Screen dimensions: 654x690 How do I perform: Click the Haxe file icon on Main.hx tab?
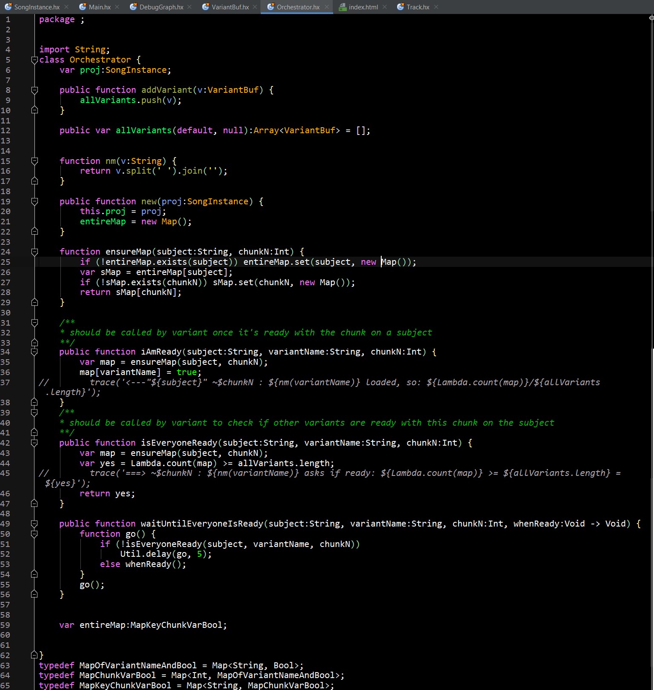tap(83, 7)
